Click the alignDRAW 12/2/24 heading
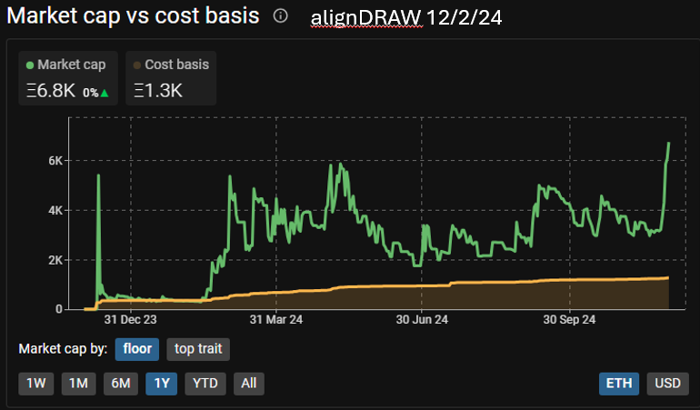 (406, 18)
